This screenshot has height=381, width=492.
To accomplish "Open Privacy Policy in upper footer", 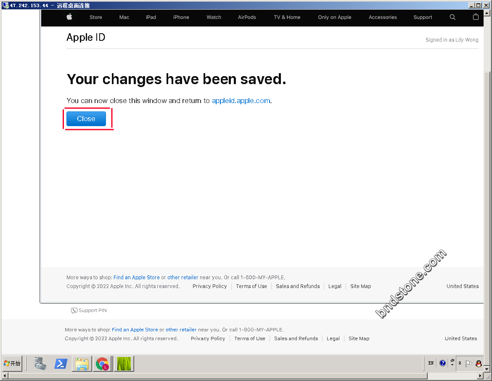I will coord(209,286).
